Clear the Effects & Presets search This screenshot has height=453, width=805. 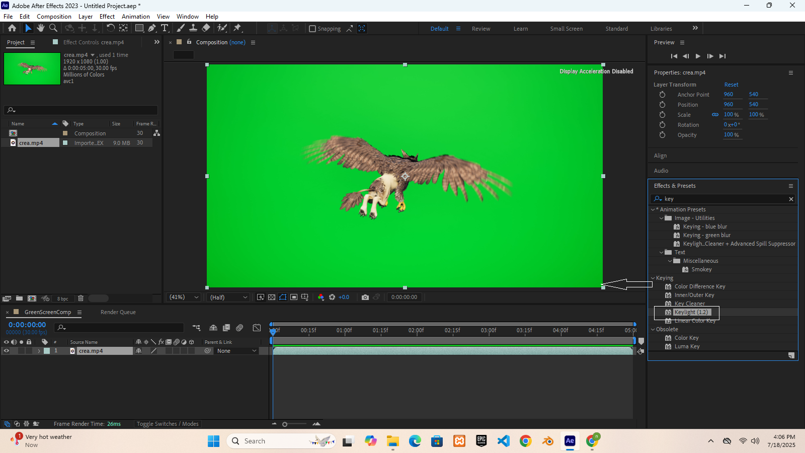791,199
